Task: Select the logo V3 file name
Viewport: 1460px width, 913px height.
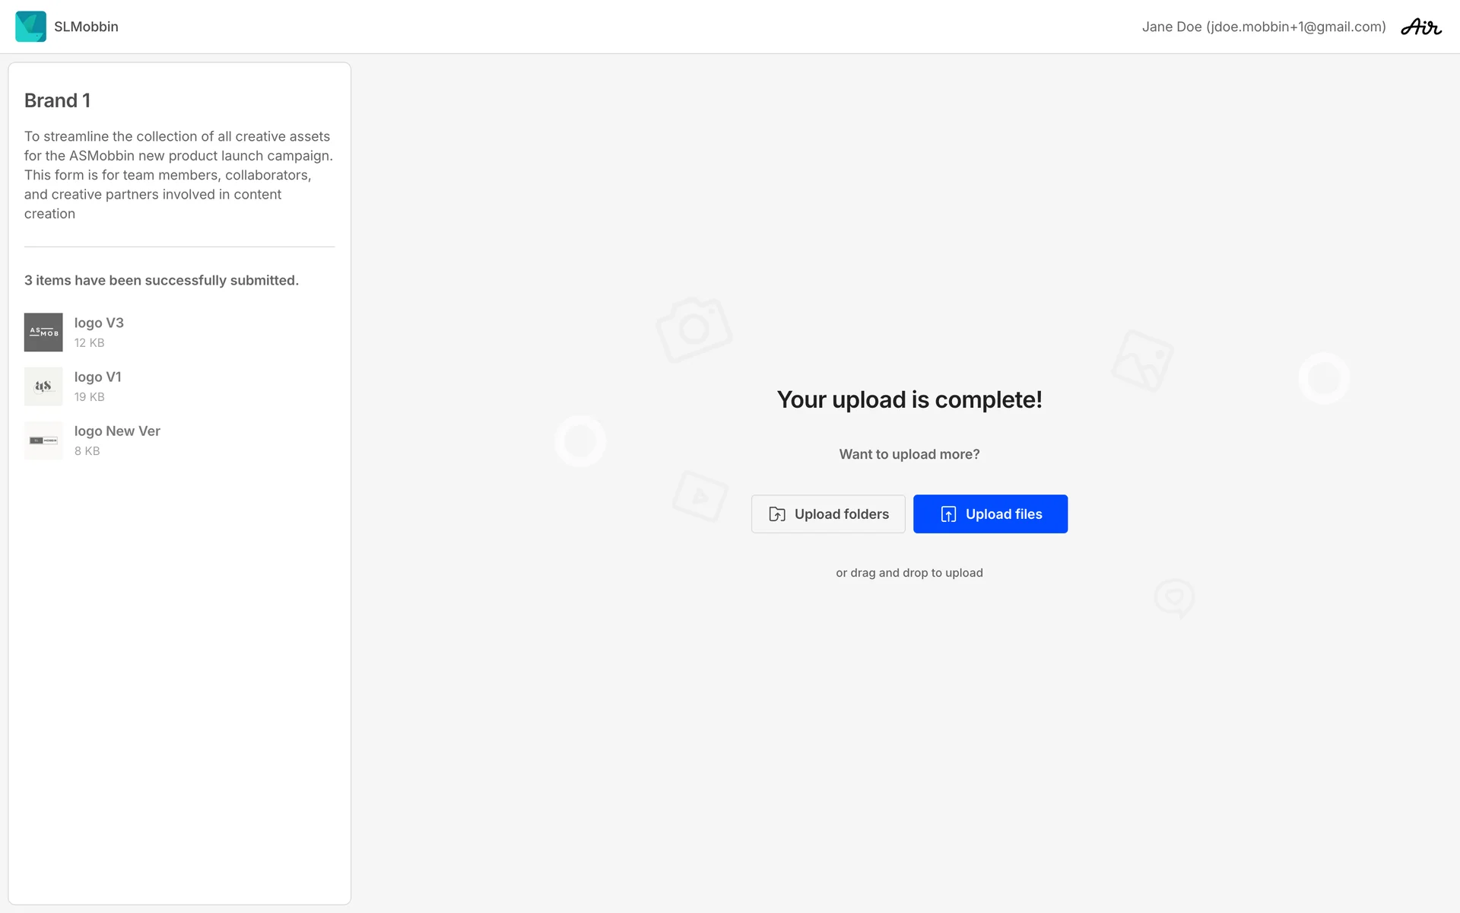Action: pyautogui.click(x=99, y=323)
